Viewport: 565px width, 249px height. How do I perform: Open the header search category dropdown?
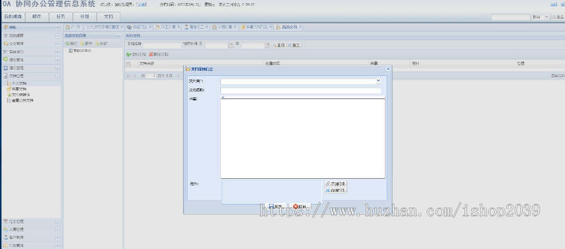(547, 17)
